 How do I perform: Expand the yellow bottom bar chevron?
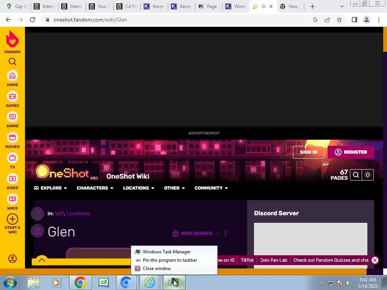coord(42,260)
